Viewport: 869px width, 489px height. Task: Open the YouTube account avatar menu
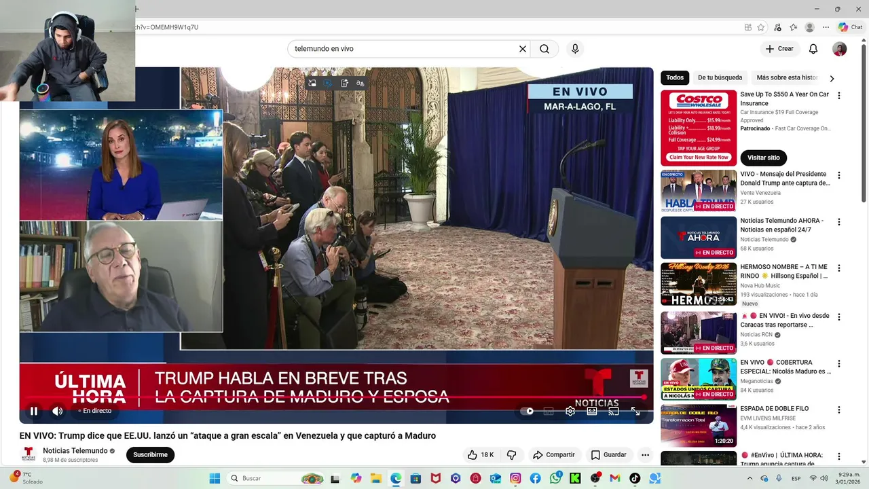[x=840, y=49]
